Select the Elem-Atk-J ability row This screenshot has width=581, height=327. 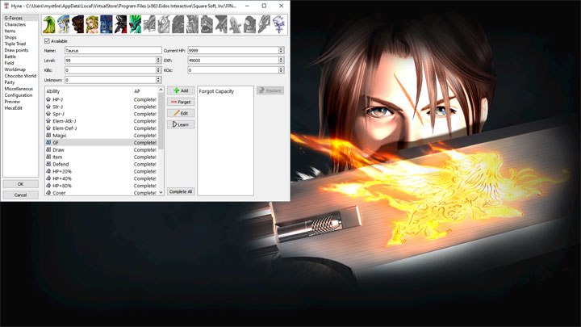(x=101, y=121)
